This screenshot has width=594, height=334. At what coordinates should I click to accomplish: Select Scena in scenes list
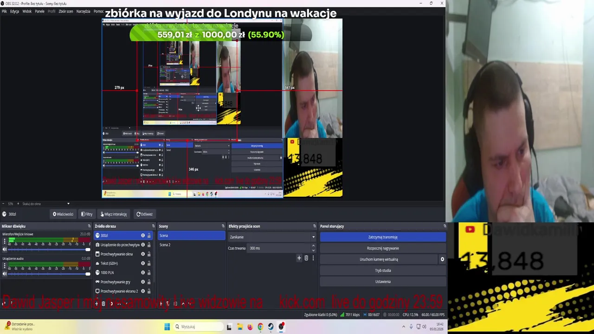pos(191,236)
